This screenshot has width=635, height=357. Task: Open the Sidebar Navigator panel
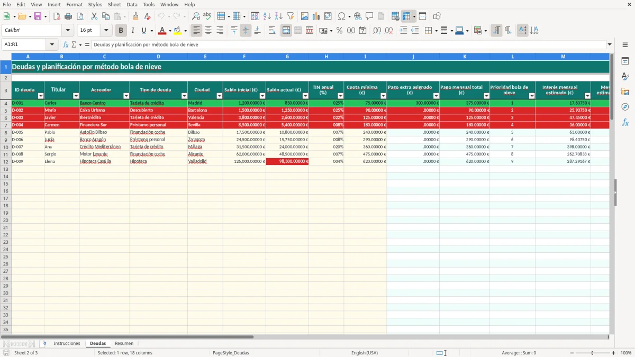(x=625, y=107)
